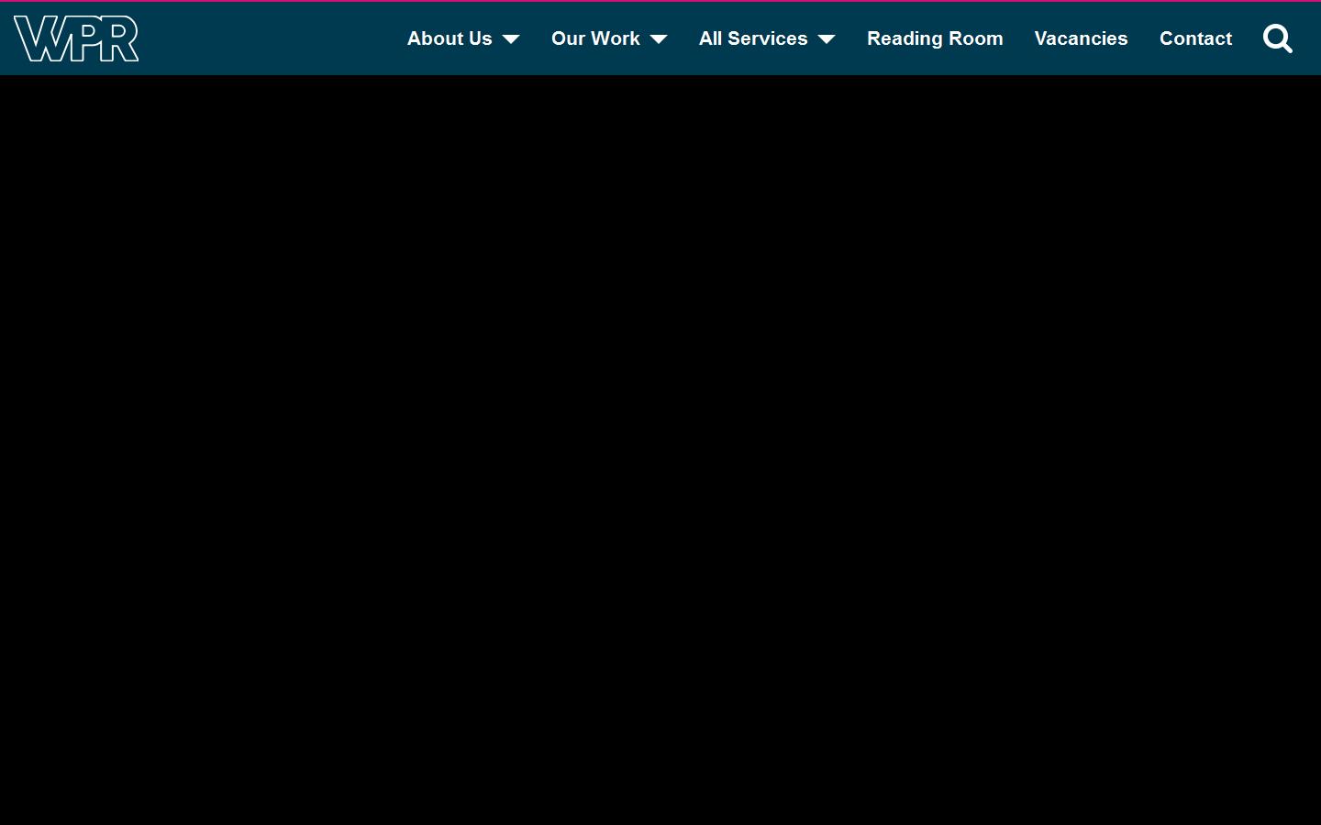Expand the Our Work dropdown arrow

[659, 39]
